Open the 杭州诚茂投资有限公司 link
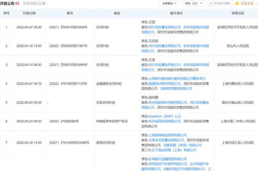 164,121
